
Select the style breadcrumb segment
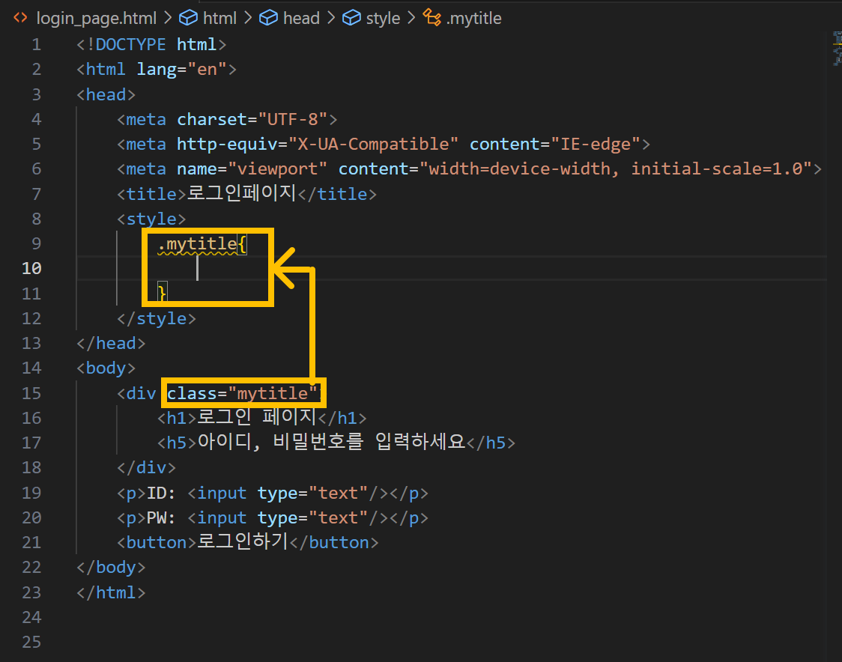point(383,18)
